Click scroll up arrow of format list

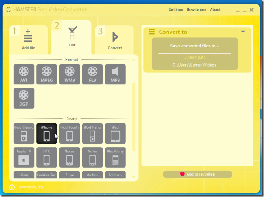coord(134,60)
